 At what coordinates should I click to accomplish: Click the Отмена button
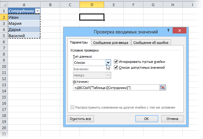[x=173, y=119]
